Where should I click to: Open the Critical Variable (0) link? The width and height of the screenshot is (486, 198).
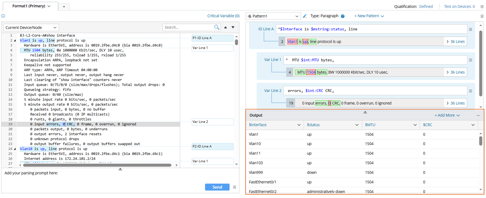click(223, 16)
